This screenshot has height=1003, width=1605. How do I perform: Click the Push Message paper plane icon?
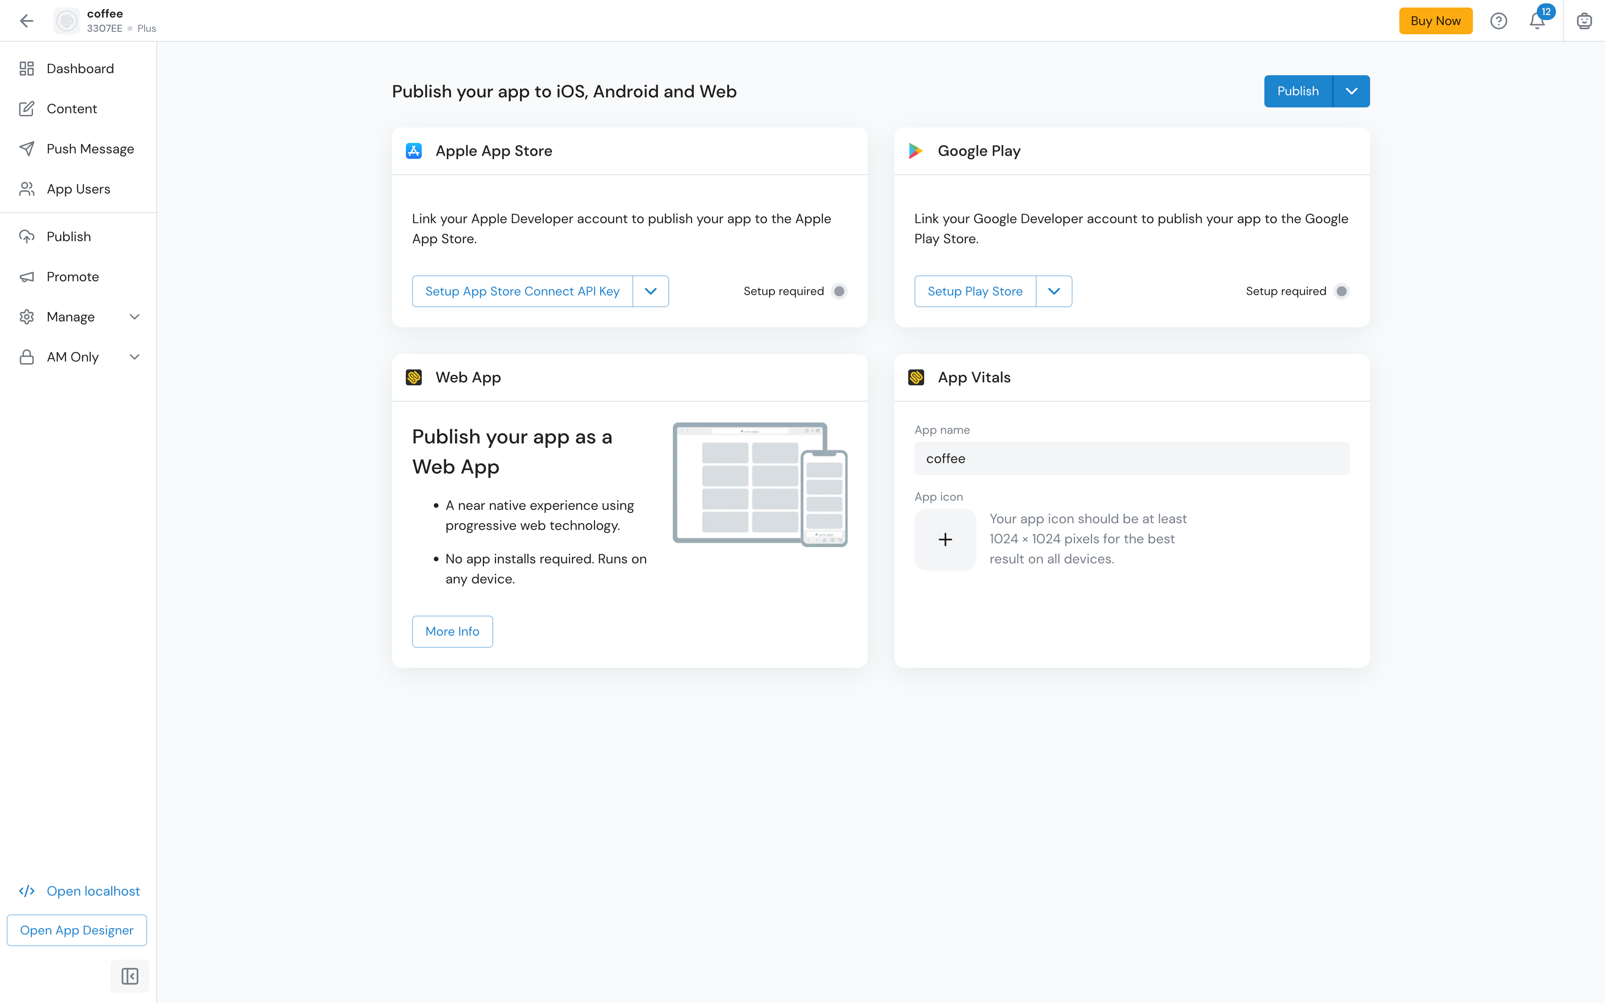tap(26, 149)
